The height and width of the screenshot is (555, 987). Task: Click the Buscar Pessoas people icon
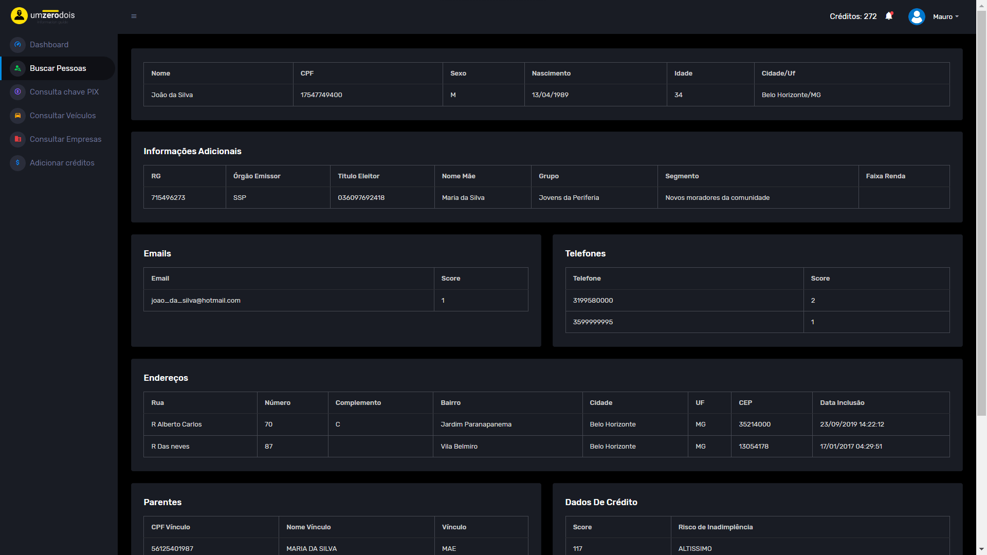[17, 68]
